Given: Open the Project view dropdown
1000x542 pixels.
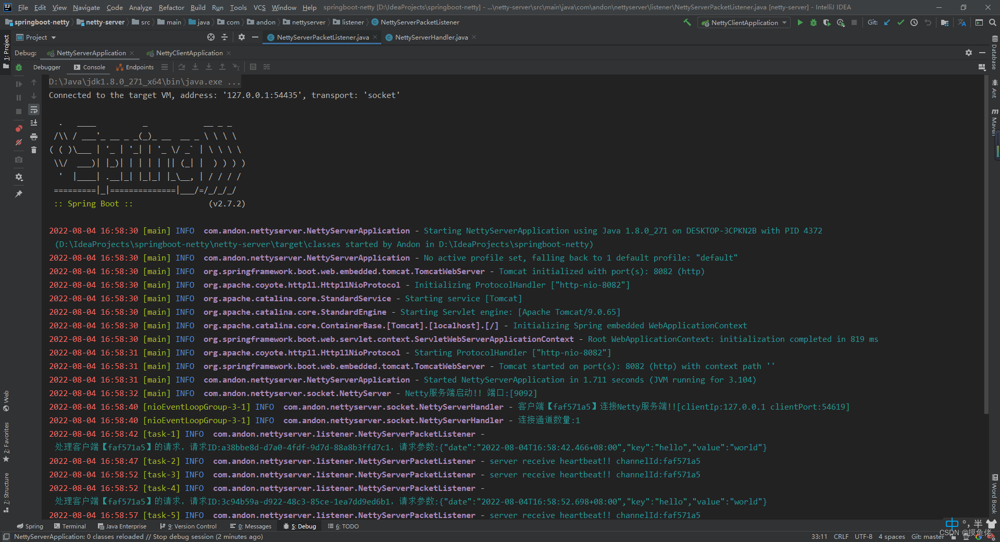Looking at the screenshot, I should tap(36, 38).
